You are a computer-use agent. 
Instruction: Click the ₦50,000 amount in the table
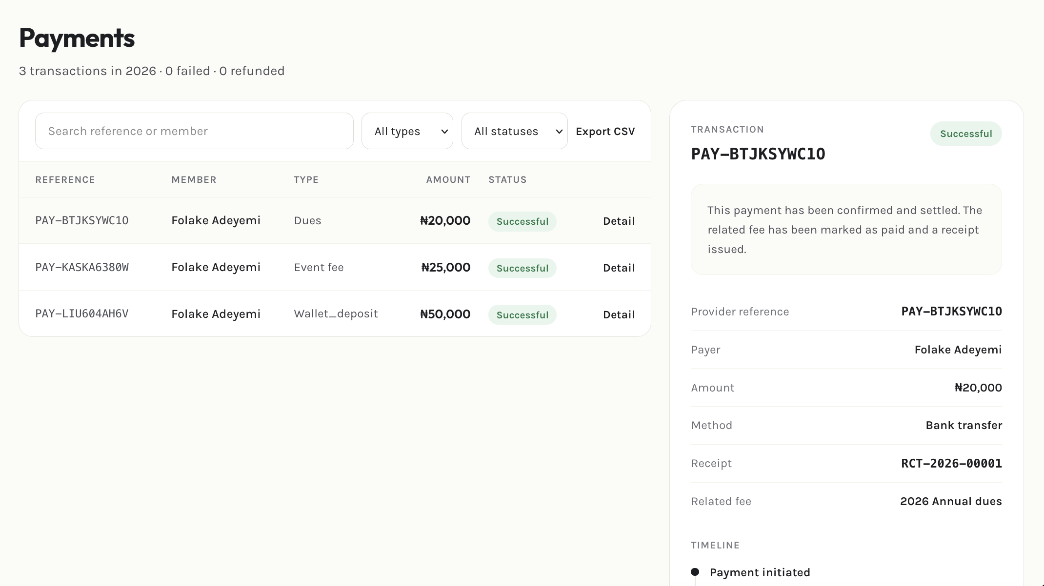coord(445,314)
